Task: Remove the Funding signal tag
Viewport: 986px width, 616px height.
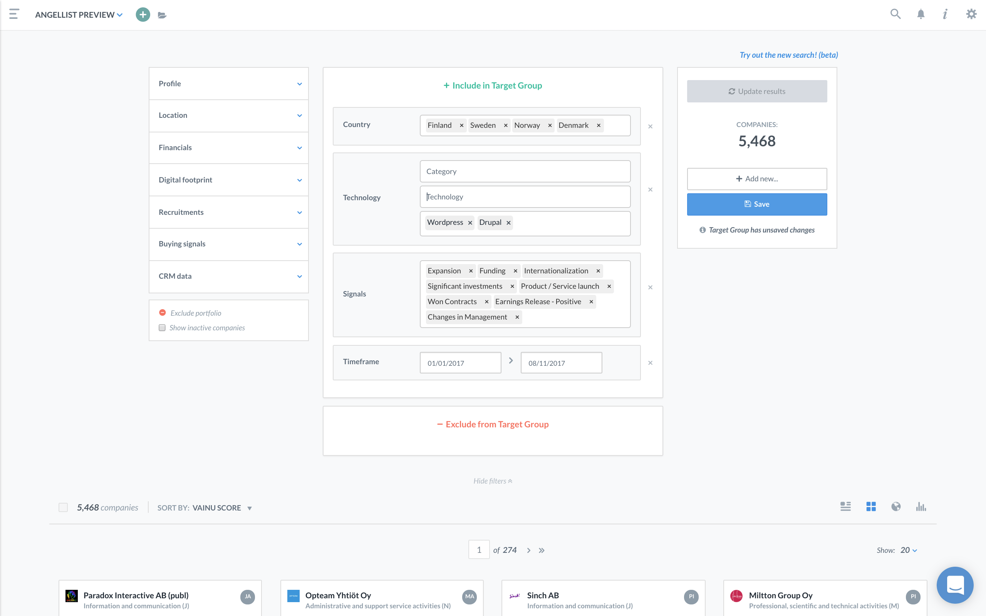Action: pos(515,271)
